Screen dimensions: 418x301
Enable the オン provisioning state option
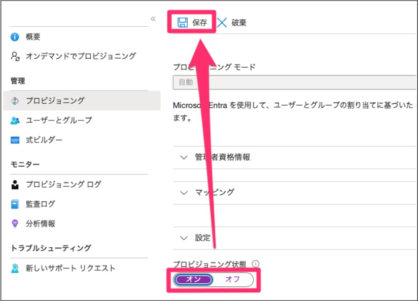tap(193, 280)
